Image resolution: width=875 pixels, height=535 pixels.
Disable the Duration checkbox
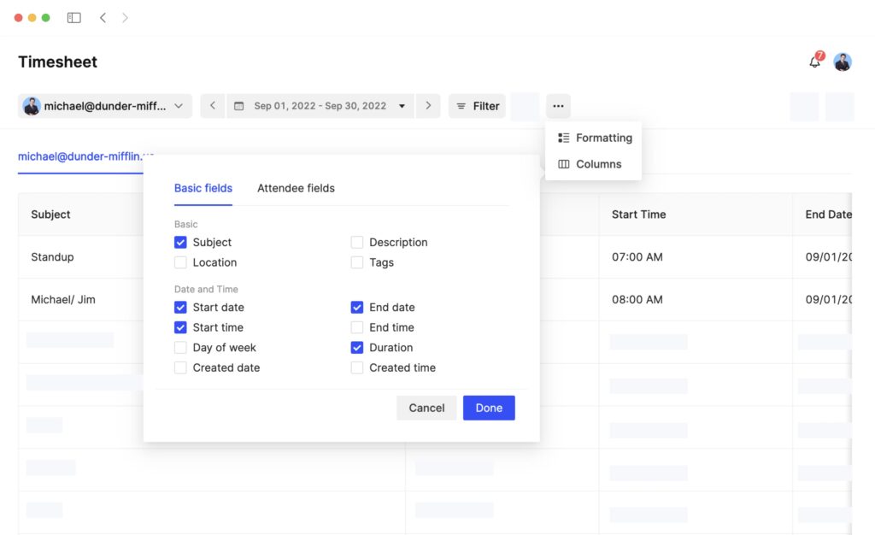[357, 348]
